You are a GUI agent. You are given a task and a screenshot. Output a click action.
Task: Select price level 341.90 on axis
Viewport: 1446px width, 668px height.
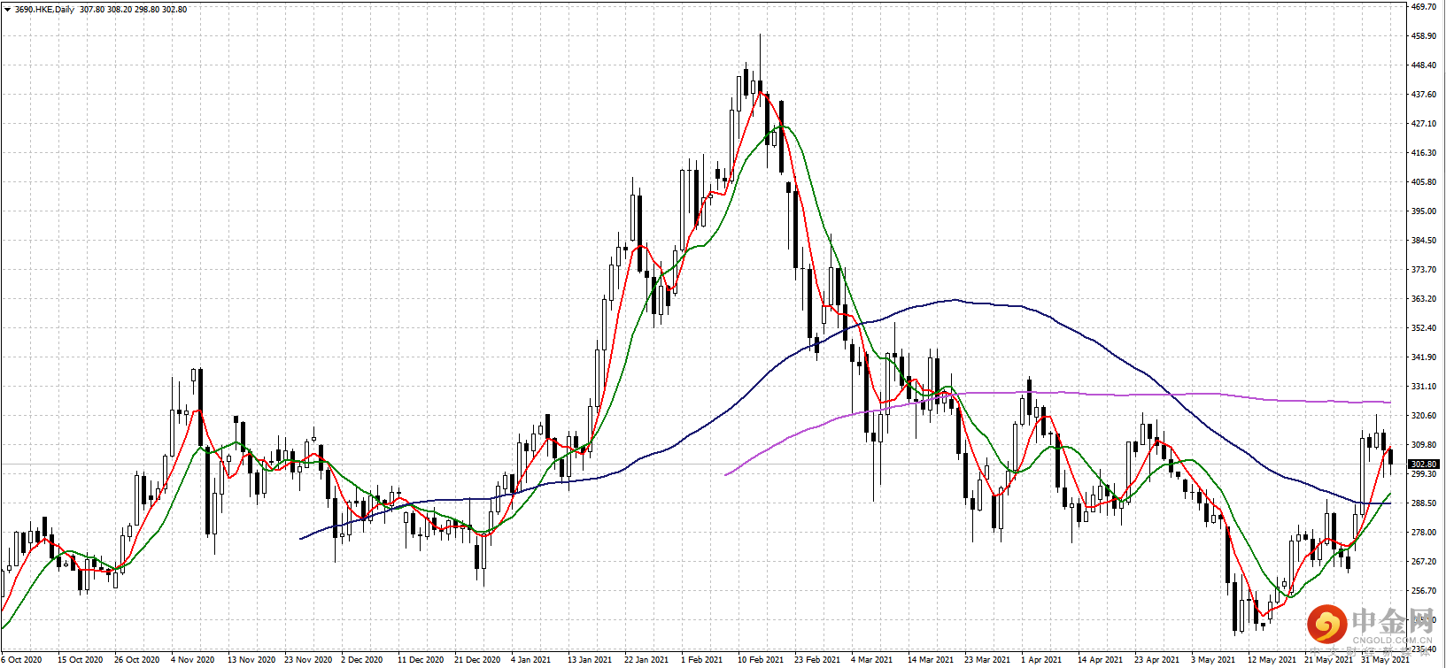[1424, 357]
